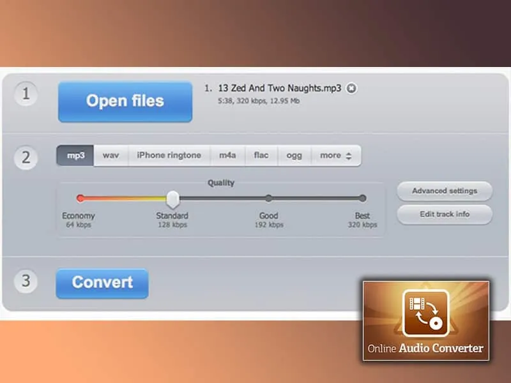Select the Best 320 kbps quality dot
The image size is (511, 383).
click(362, 199)
